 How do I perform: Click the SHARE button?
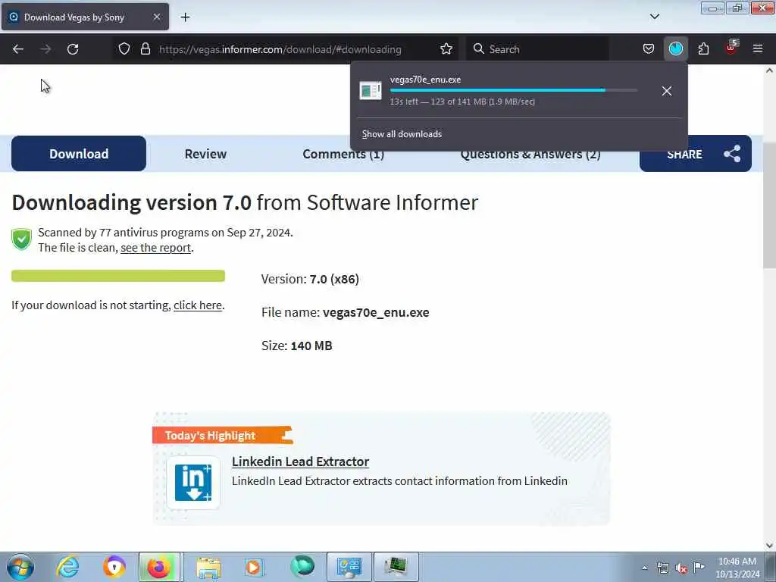coord(696,154)
